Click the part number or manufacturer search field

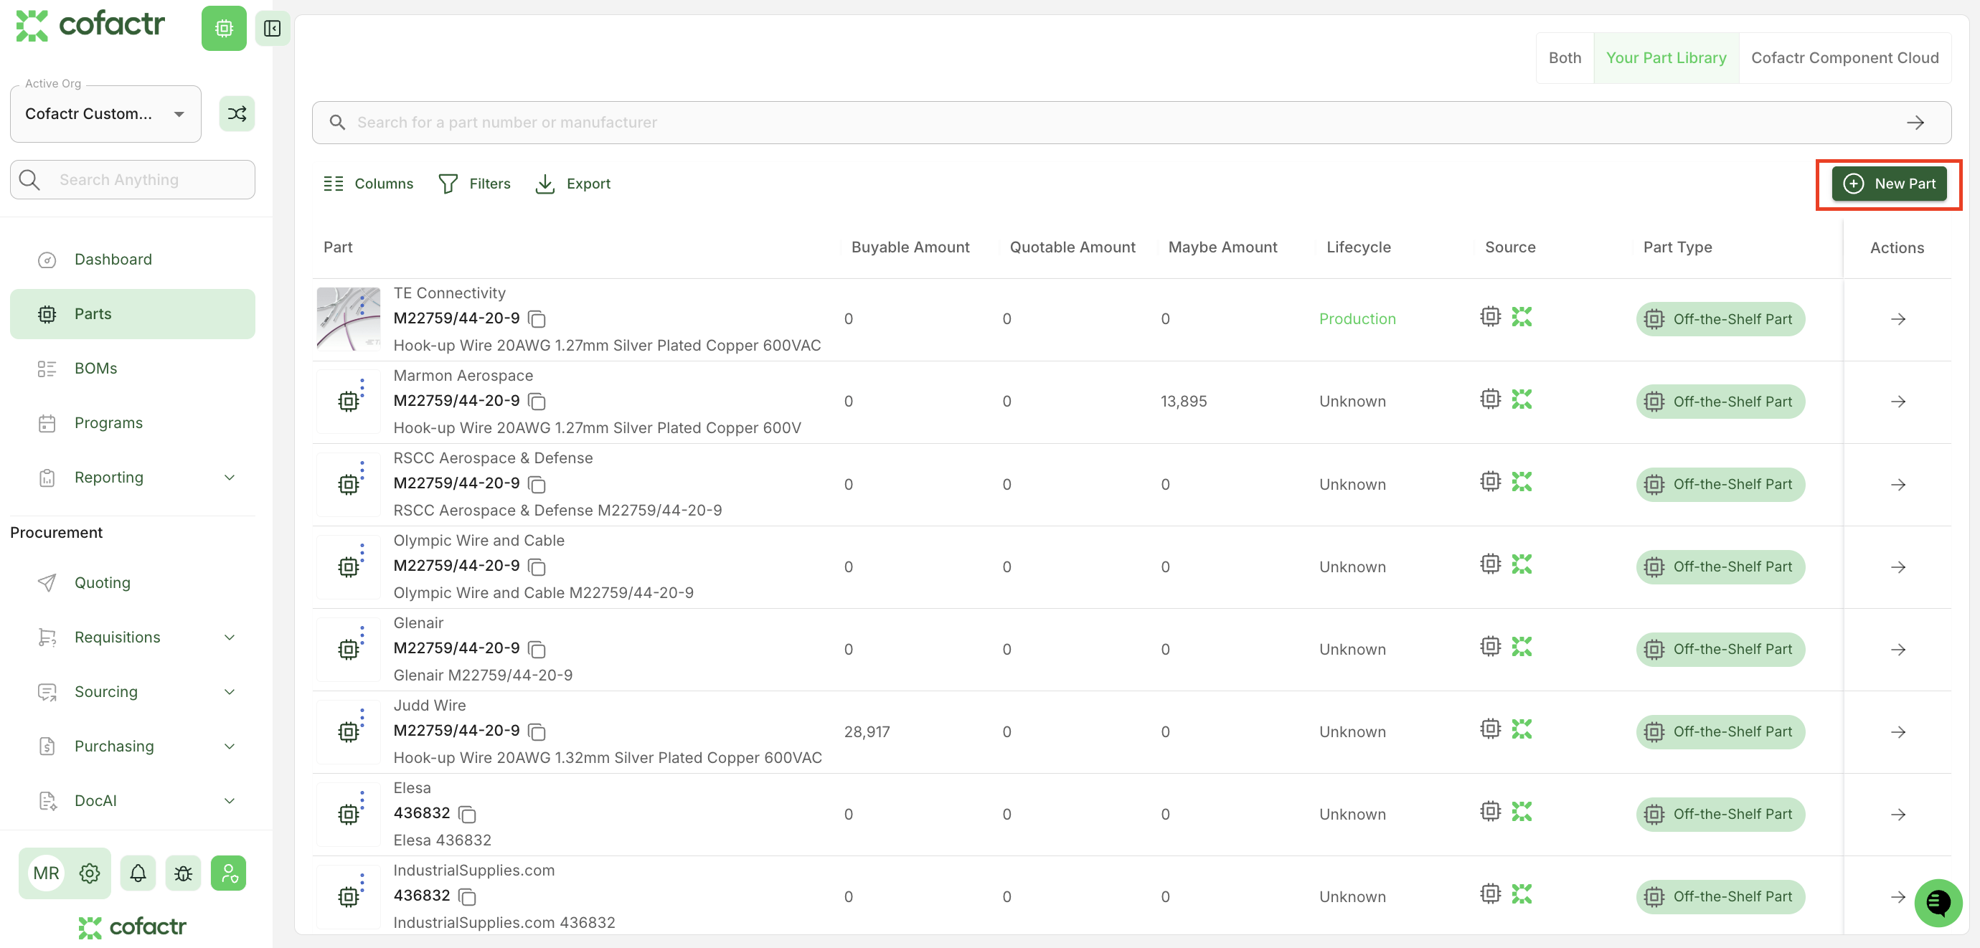coord(1131,122)
